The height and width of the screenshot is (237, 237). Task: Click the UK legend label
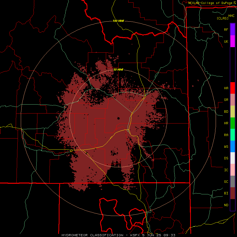226,41
